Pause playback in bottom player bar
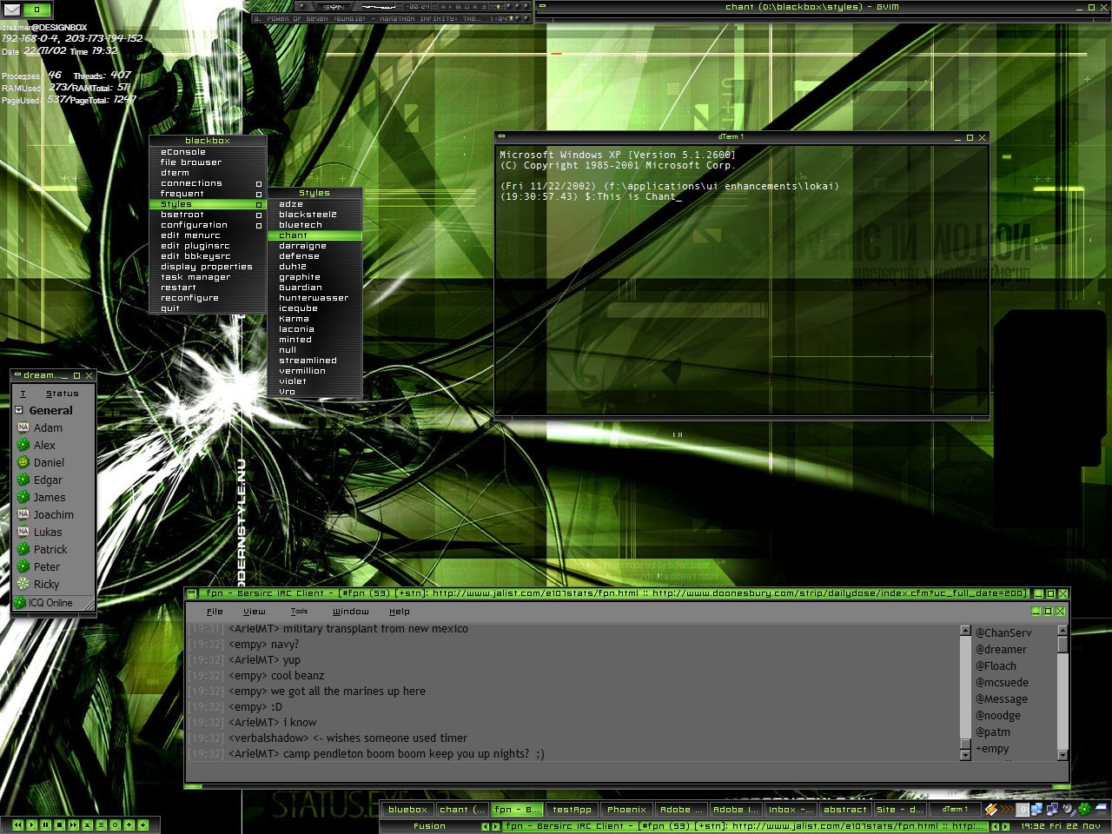This screenshot has width=1112, height=834. (x=45, y=824)
